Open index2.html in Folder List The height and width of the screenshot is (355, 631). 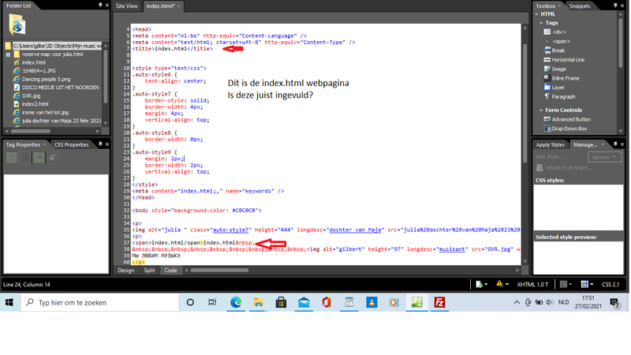coord(35,103)
